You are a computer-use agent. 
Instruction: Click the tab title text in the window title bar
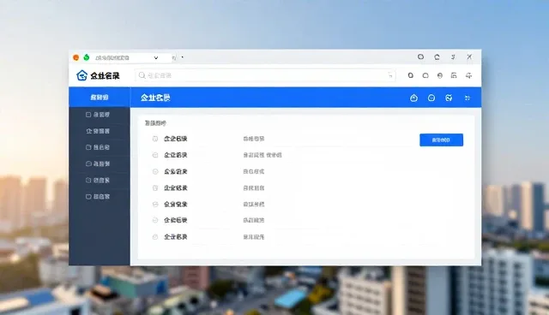[112, 57]
